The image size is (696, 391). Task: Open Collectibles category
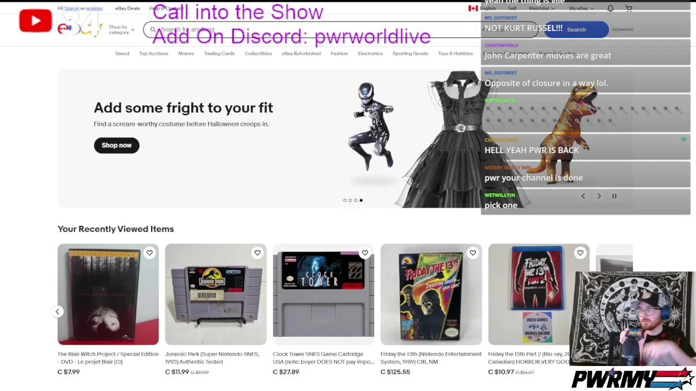(x=258, y=53)
